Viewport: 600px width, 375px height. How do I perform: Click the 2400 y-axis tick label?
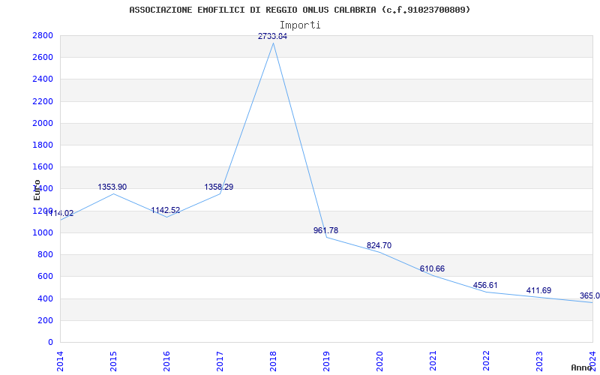click(43, 79)
